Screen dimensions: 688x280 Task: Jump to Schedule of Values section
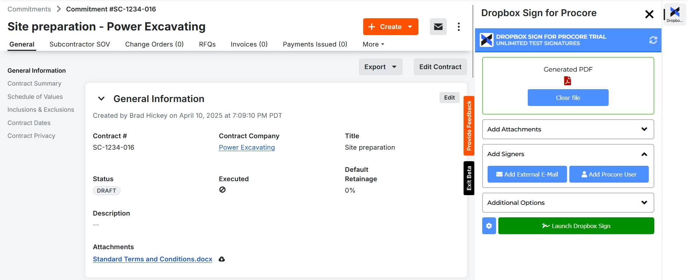(x=35, y=97)
